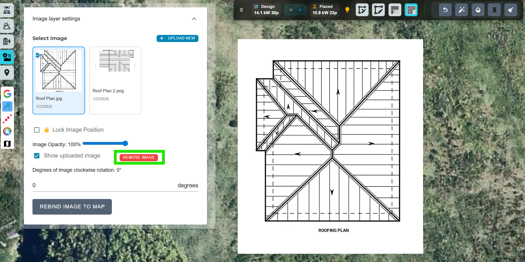525x262 pixels.
Task: Toggle the active panel grid layout button
Action: pyautogui.click(x=411, y=10)
